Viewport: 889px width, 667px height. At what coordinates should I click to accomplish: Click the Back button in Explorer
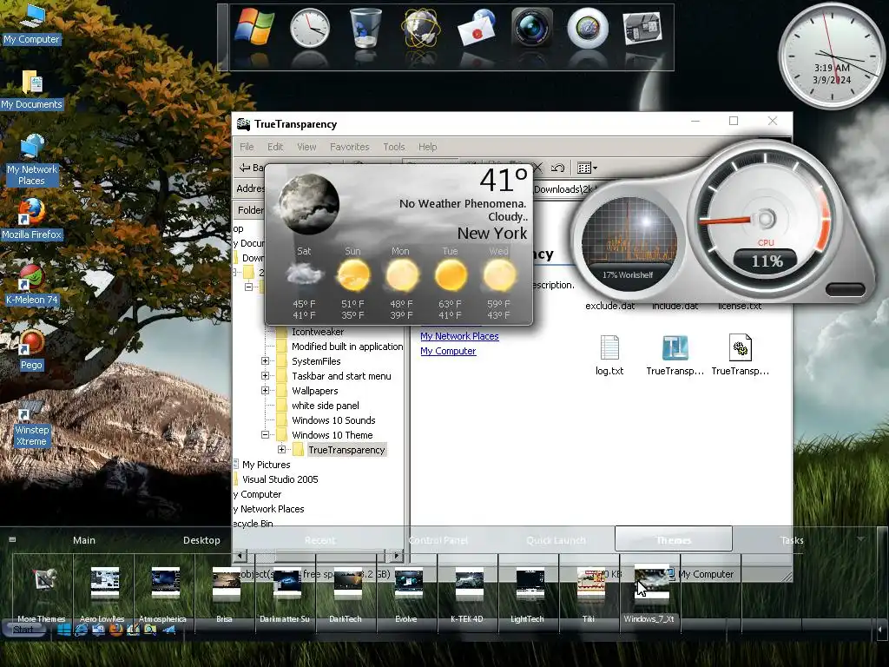tap(252, 168)
